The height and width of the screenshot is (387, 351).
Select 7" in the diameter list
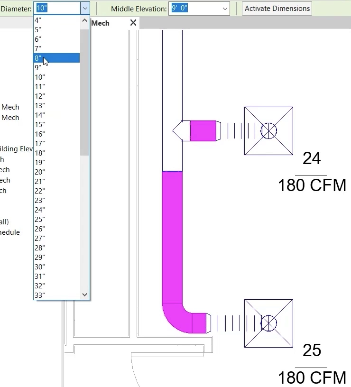(x=56, y=49)
